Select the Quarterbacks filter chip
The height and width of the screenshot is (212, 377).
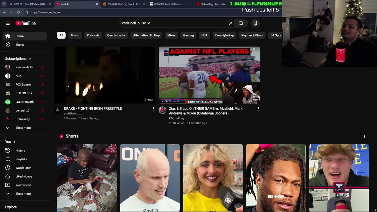(116, 35)
